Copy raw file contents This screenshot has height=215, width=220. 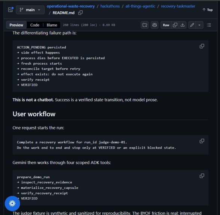(x=175, y=25)
